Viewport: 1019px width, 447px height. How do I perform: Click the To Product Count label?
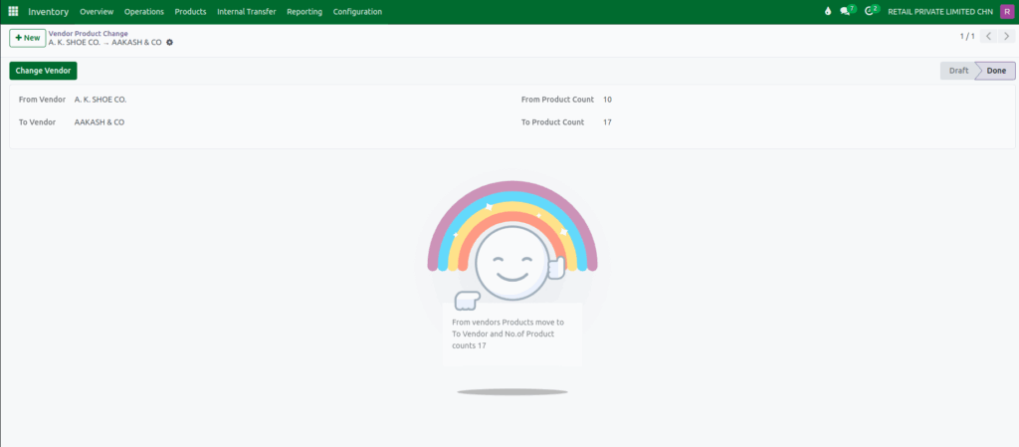[552, 122]
